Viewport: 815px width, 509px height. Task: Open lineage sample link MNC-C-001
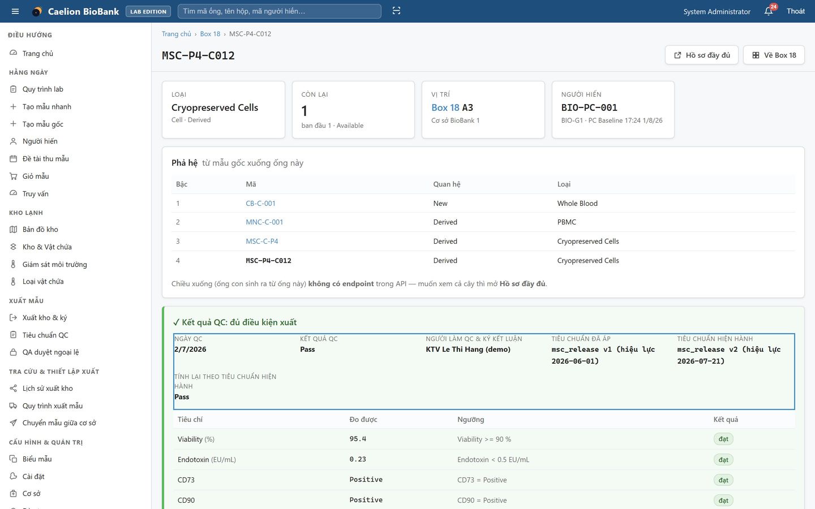pyautogui.click(x=264, y=222)
